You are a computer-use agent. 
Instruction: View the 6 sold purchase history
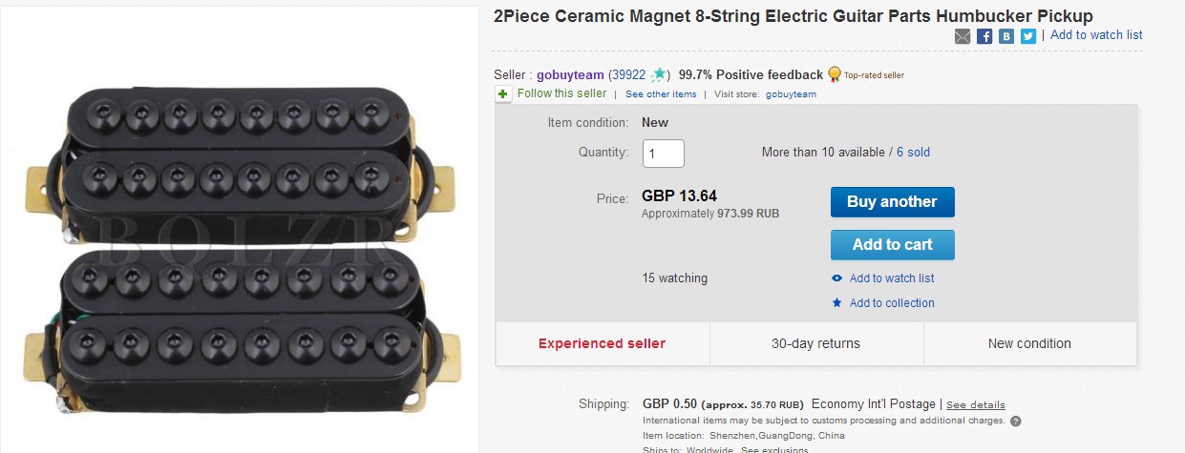[x=913, y=153]
